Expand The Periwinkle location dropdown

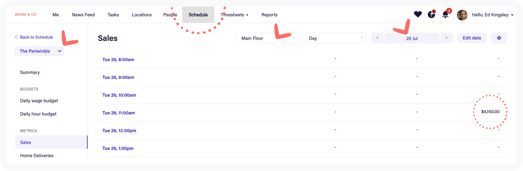(39, 51)
